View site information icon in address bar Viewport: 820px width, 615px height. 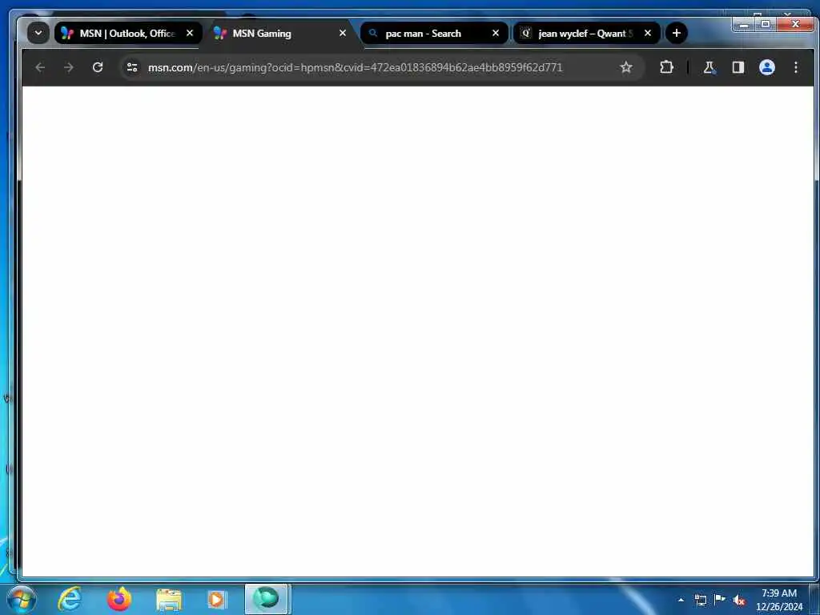click(x=132, y=67)
